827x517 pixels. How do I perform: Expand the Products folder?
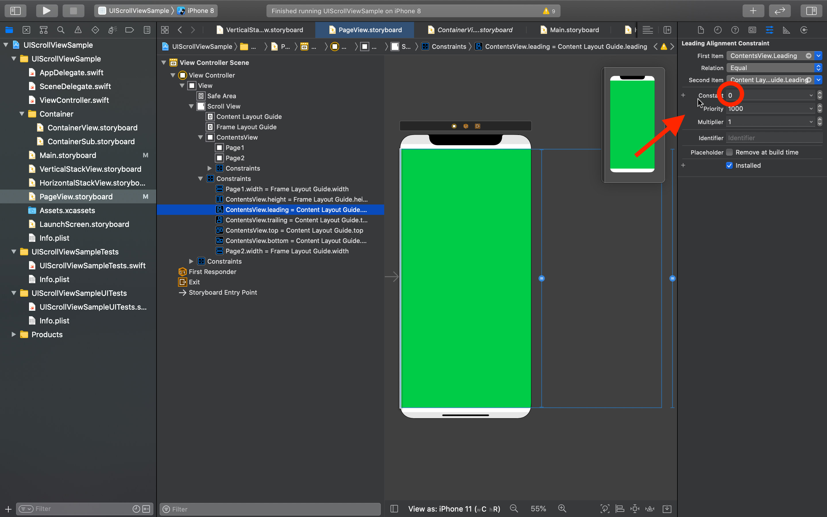(14, 334)
